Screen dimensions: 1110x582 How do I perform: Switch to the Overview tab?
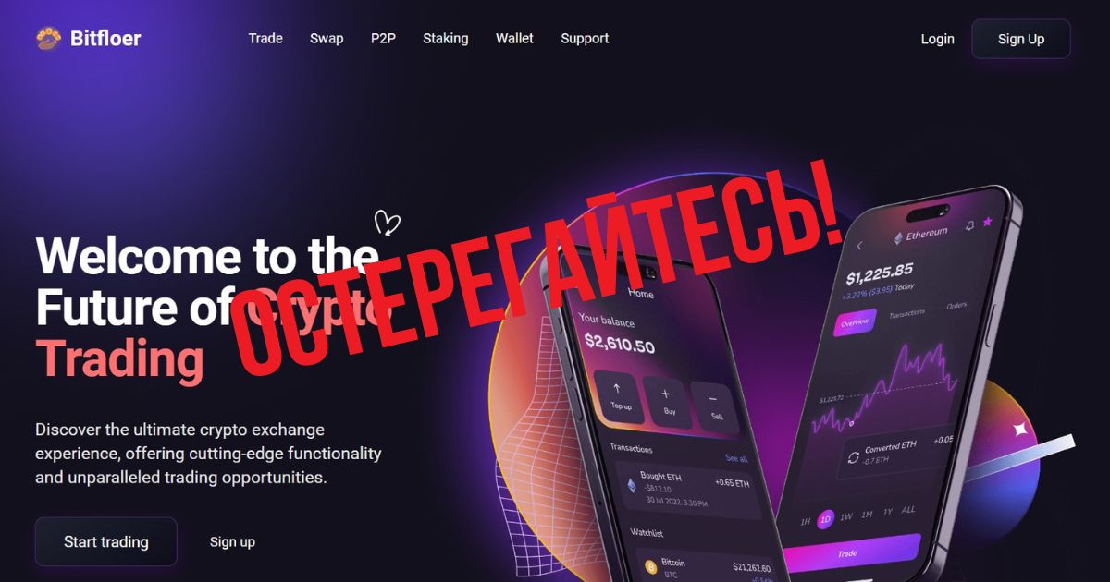pyautogui.click(x=855, y=322)
